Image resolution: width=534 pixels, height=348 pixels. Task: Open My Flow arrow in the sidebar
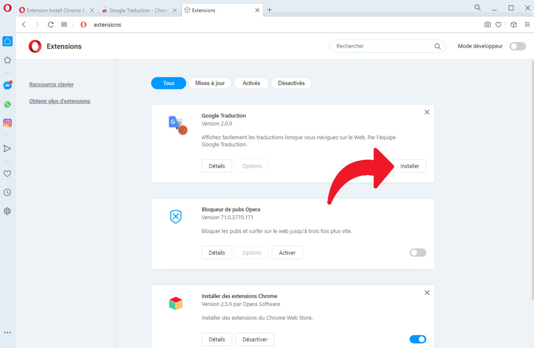8,148
